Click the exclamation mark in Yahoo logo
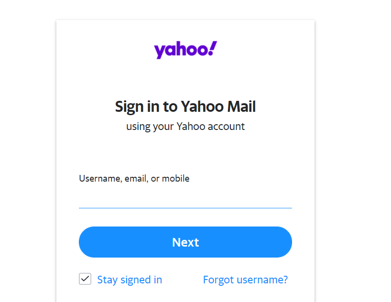 point(213,48)
